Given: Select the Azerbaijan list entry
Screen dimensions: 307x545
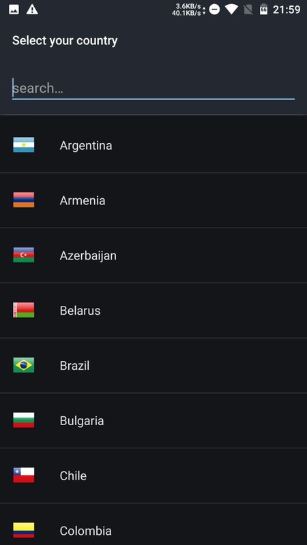Looking at the screenshot, I should pos(153,255).
